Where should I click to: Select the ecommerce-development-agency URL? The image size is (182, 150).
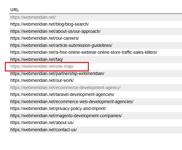66,87
